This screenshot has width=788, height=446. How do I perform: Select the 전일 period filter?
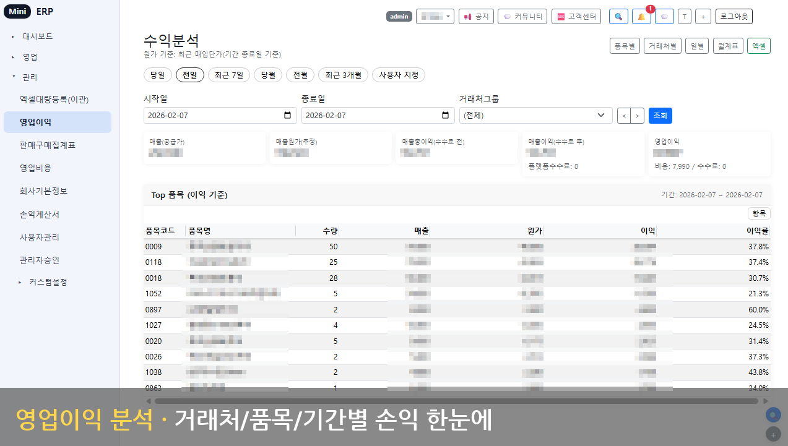[190, 75]
